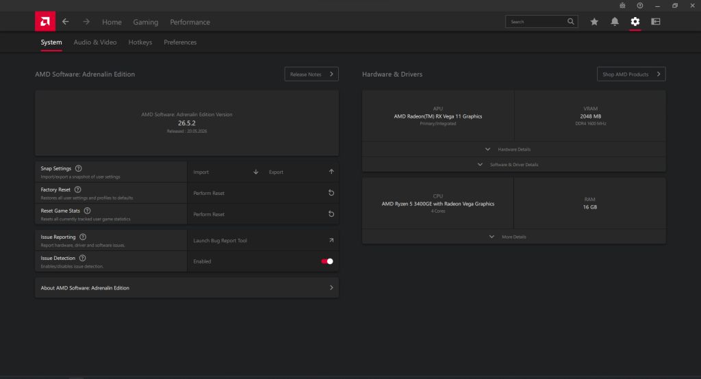Open the settings gear icon
Image resolution: width=701 pixels, height=379 pixels.
(635, 21)
